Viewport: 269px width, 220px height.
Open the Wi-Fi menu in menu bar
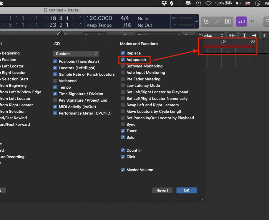[x=208, y=3]
